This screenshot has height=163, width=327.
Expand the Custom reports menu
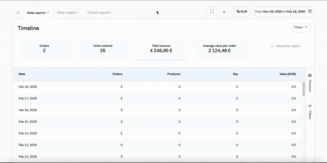[100, 12]
